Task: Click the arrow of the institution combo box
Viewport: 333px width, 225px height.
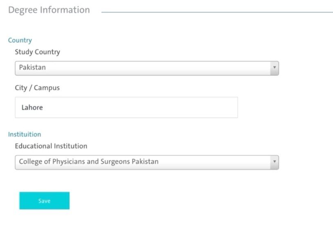Action: (x=275, y=162)
